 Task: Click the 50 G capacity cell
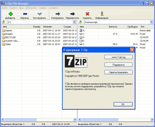tap(115, 44)
